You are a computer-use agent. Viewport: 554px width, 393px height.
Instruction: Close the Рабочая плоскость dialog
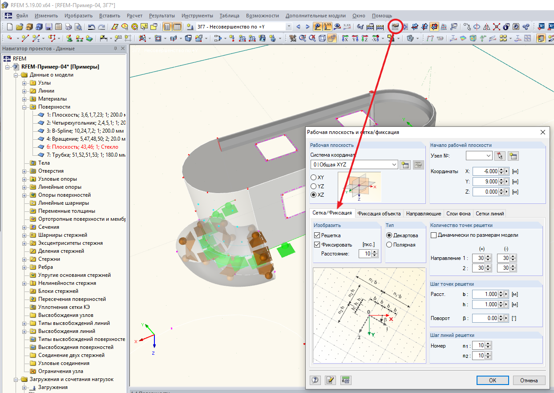[x=542, y=132]
